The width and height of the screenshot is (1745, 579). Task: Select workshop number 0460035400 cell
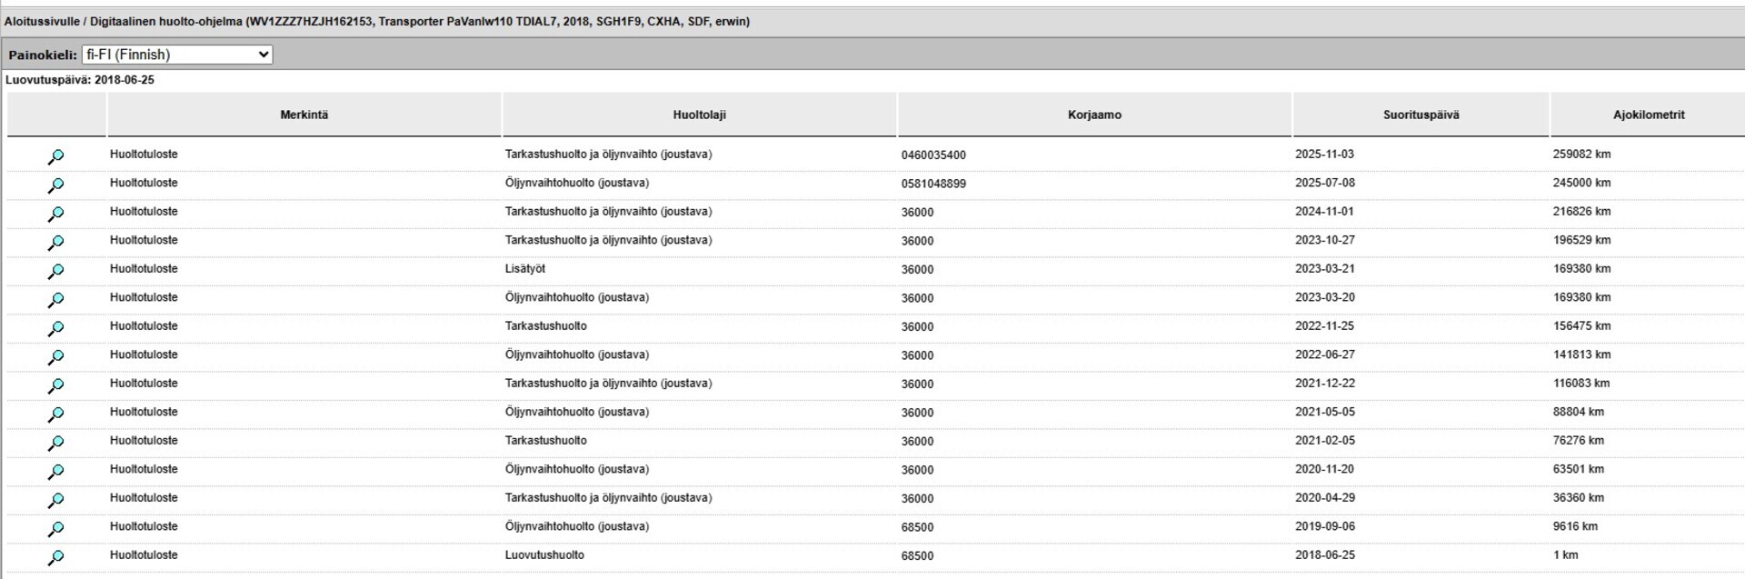933,155
